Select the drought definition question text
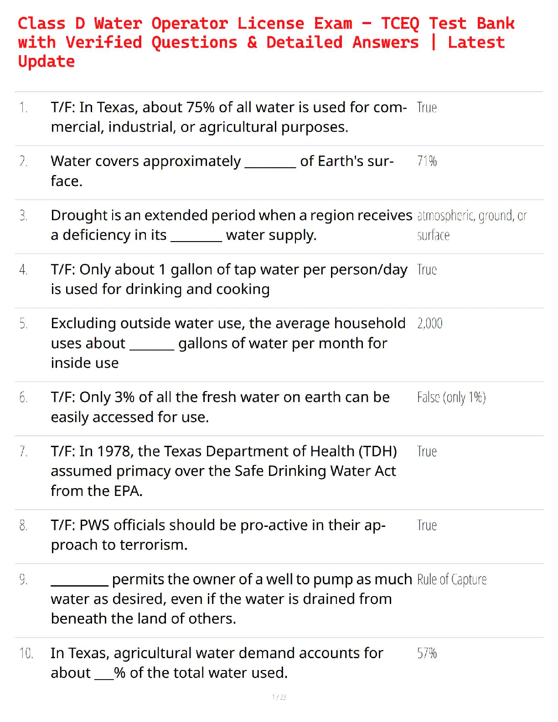The width and height of the screenshot is (558, 722). point(232,225)
